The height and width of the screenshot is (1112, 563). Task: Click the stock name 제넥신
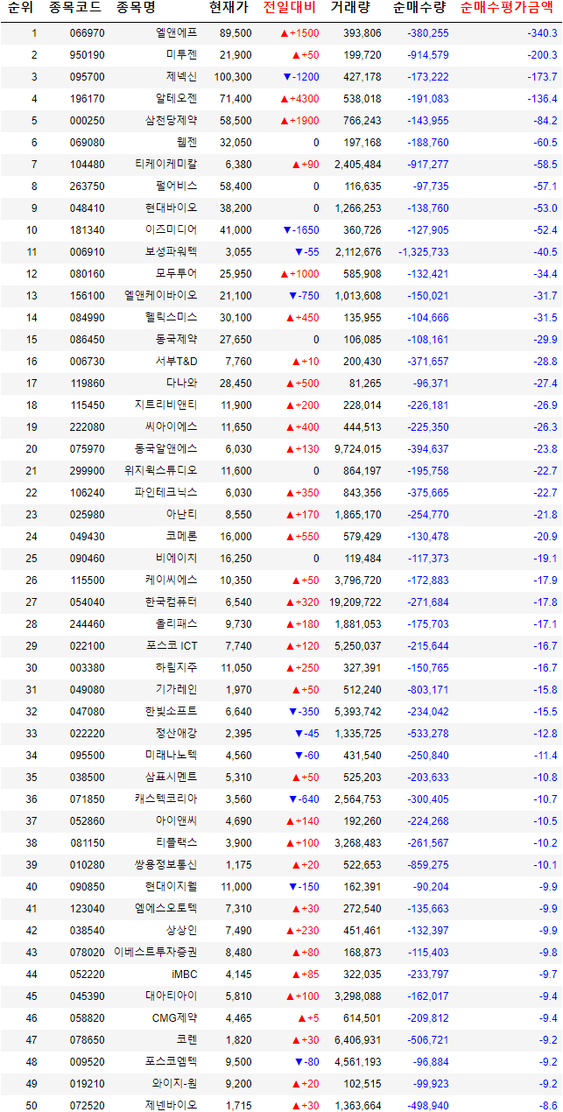coord(181,77)
